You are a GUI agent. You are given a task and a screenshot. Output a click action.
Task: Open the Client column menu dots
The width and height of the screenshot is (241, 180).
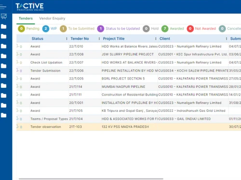[227, 38]
